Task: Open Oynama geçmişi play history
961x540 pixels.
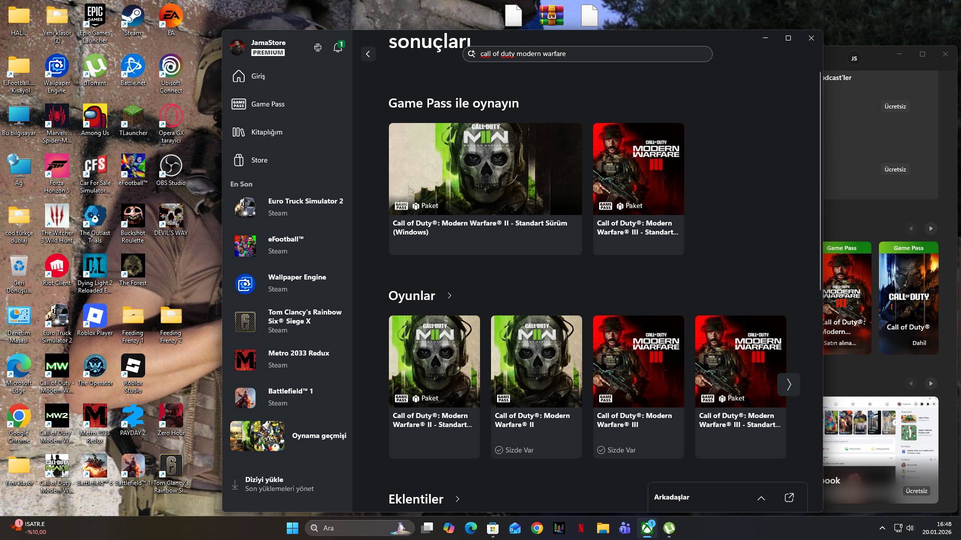Action: pyautogui.click(x=287, y=436)
